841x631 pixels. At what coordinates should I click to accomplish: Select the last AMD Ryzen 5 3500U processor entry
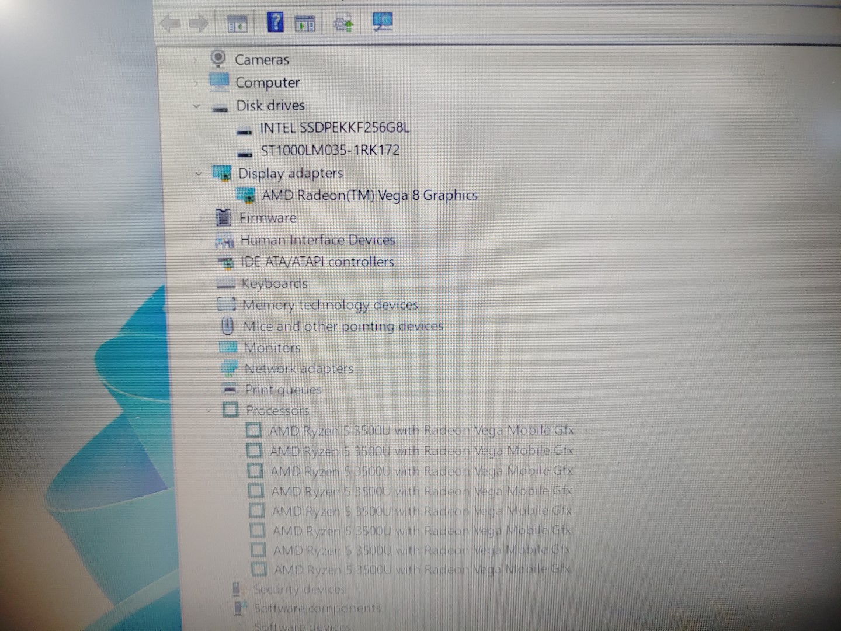422,568
